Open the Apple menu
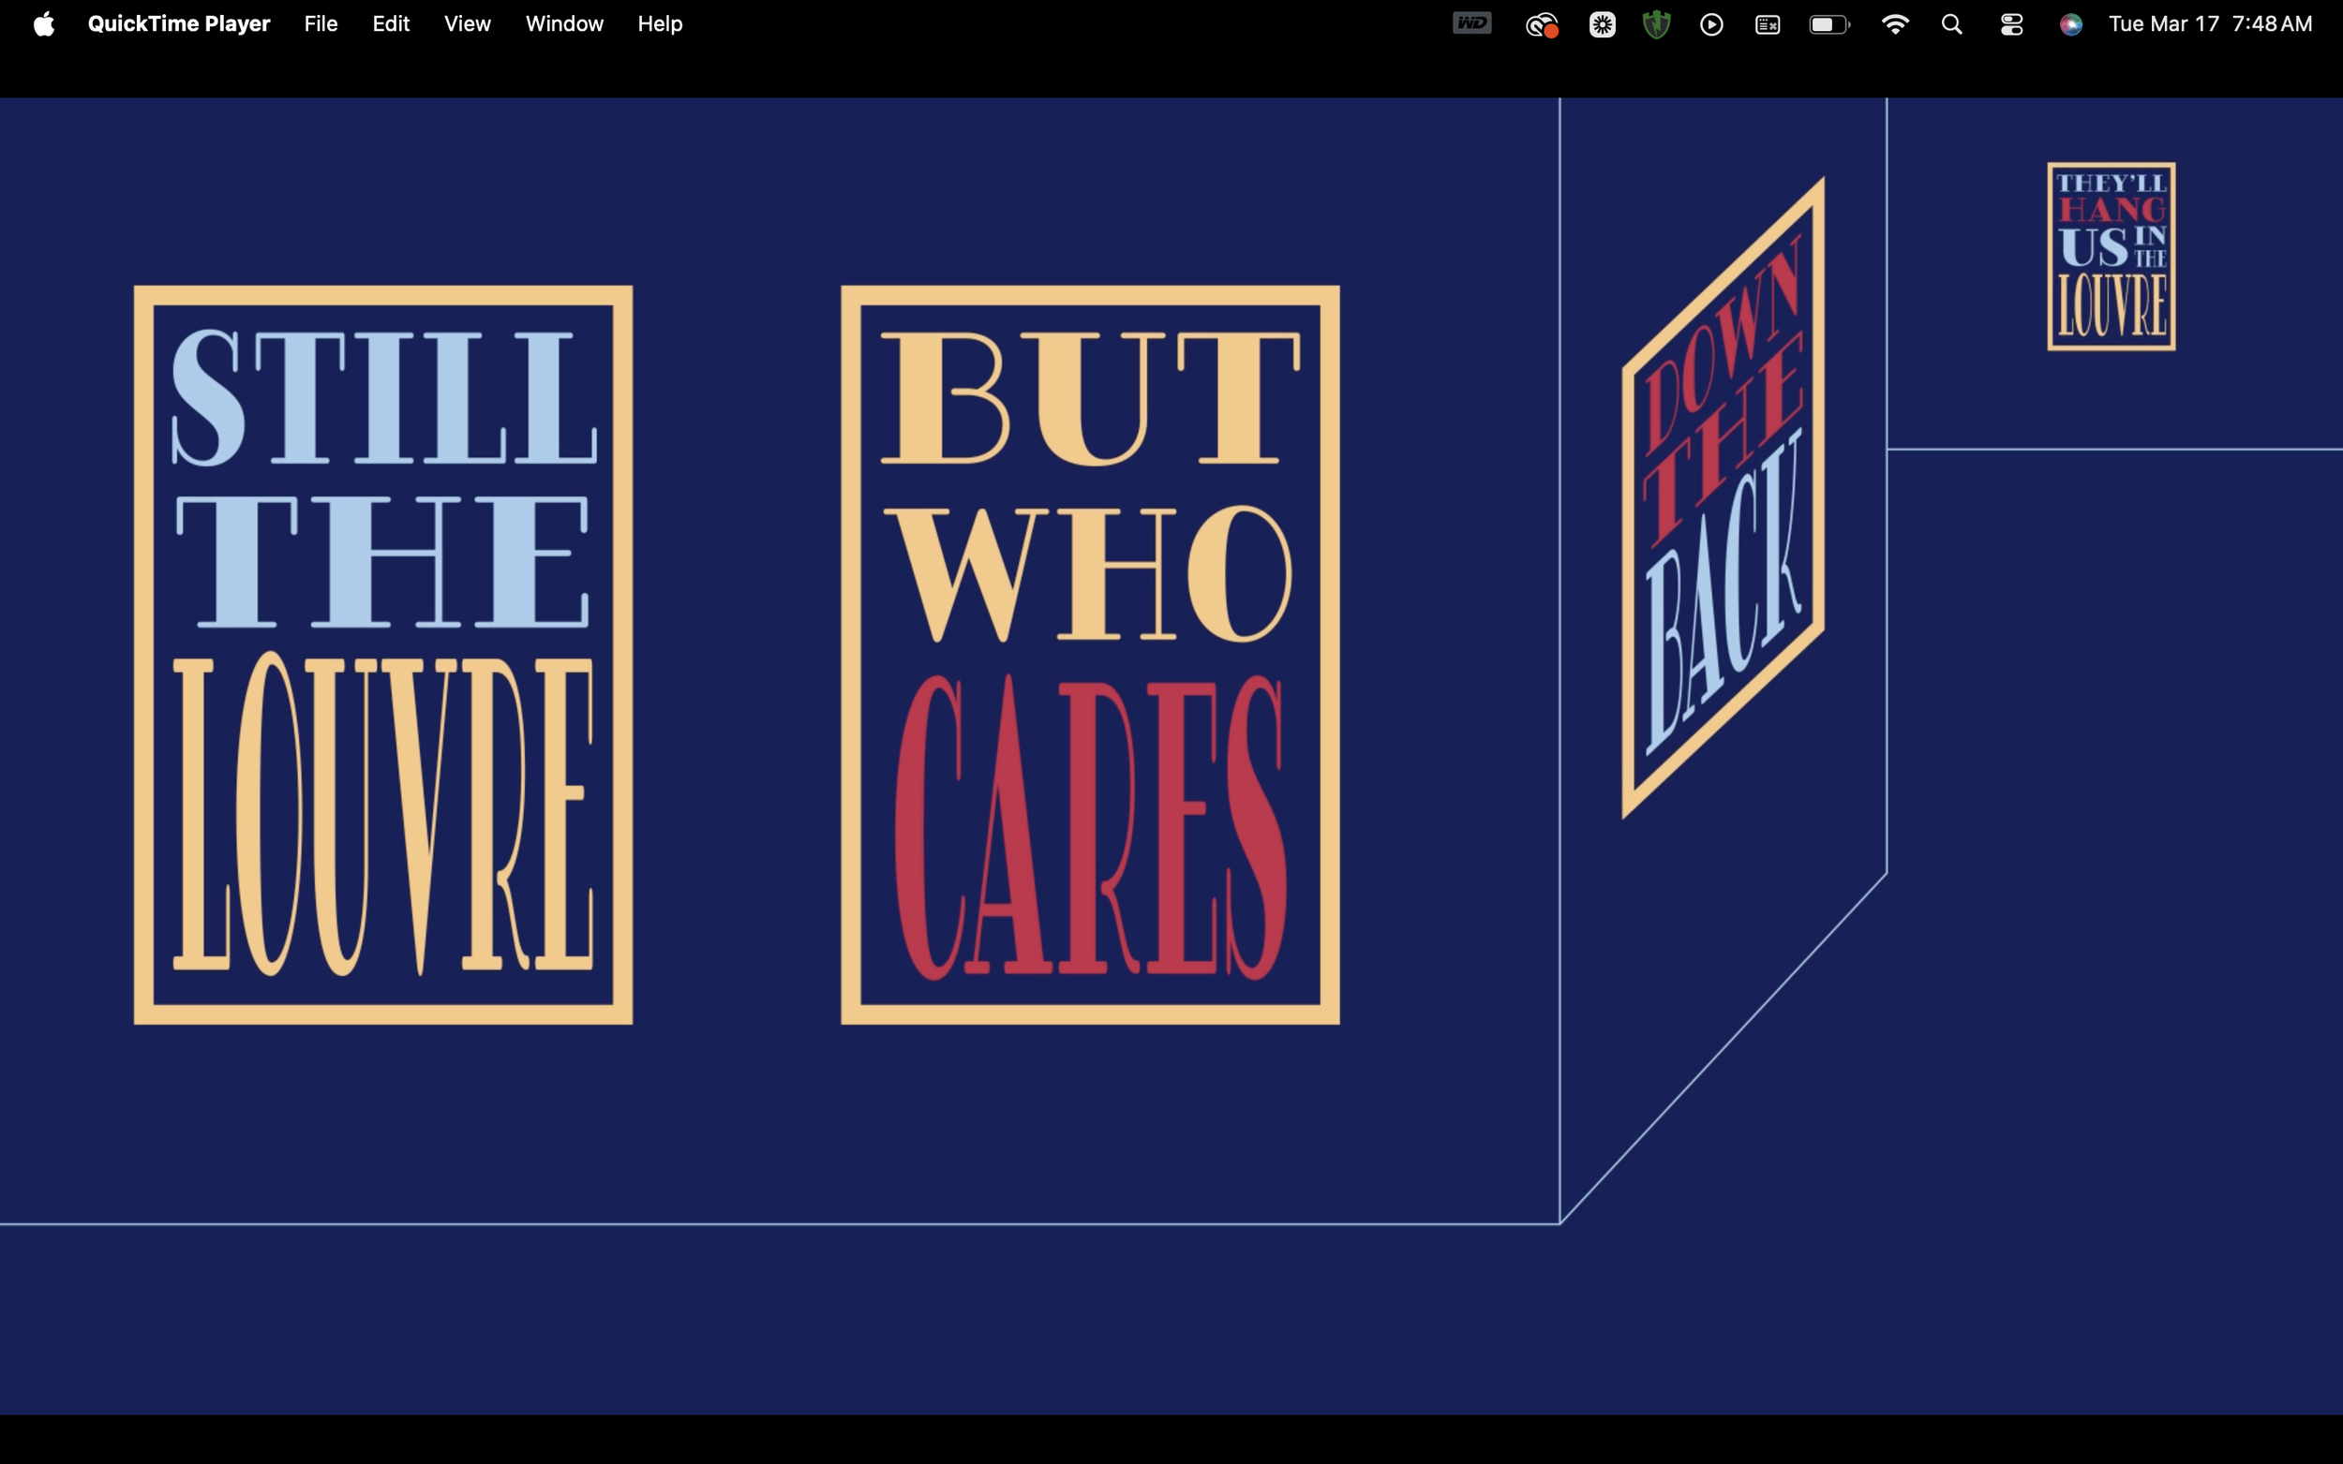This screenshot has width=2343, height=1464. click(x=44, y=24)
